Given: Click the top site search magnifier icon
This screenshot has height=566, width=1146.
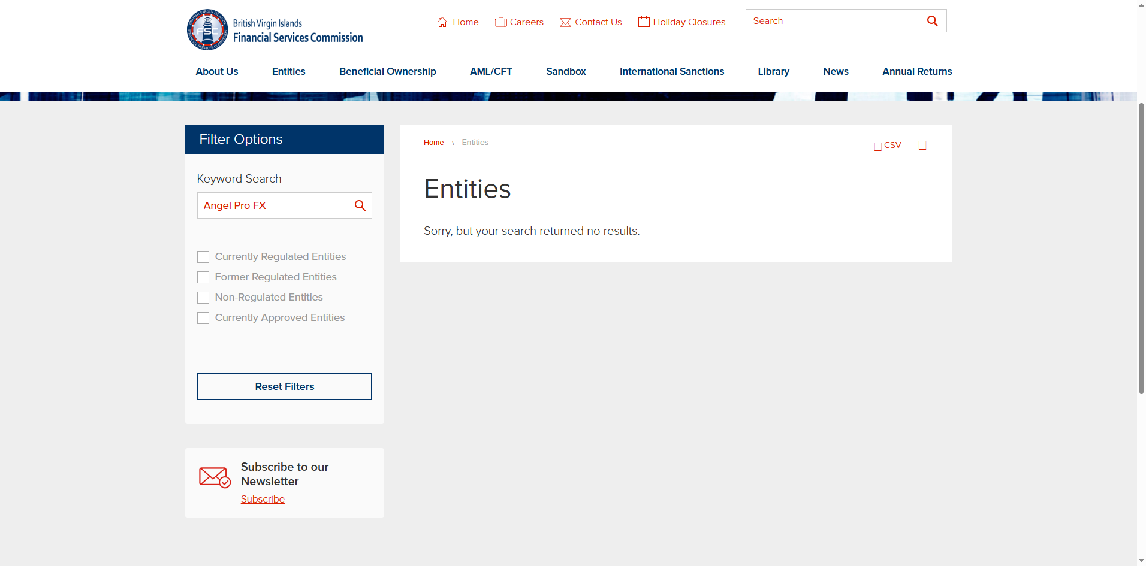Looking at the screenshot, I should click(932, 21).
